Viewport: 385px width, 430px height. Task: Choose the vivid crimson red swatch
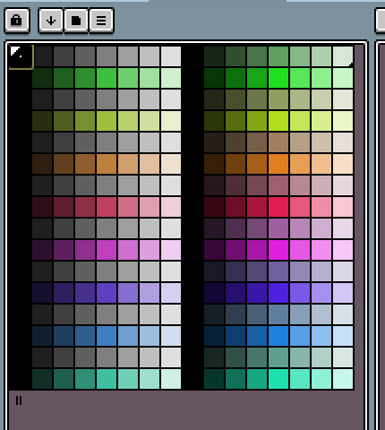278,207
